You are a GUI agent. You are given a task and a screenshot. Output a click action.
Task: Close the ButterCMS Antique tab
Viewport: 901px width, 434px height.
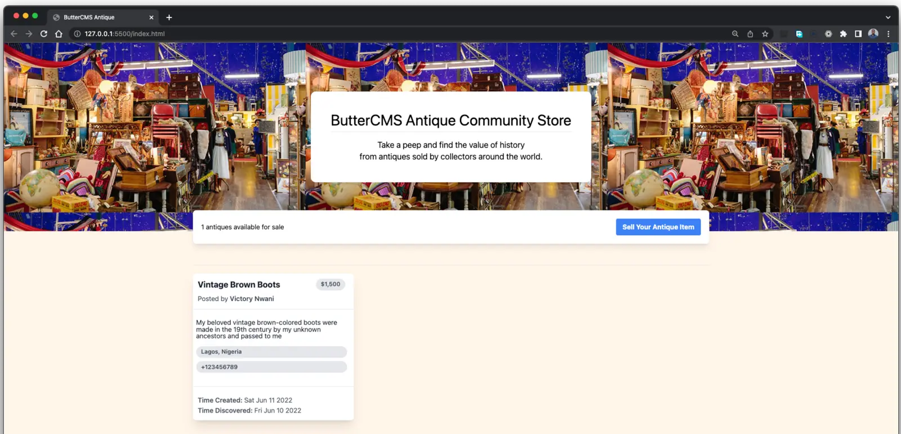(x=151, y=17)
